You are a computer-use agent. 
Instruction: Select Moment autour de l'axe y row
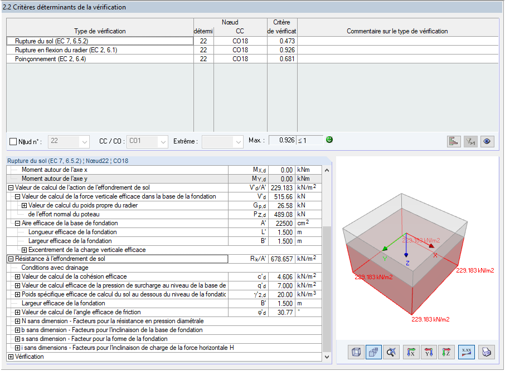[164, 179]
